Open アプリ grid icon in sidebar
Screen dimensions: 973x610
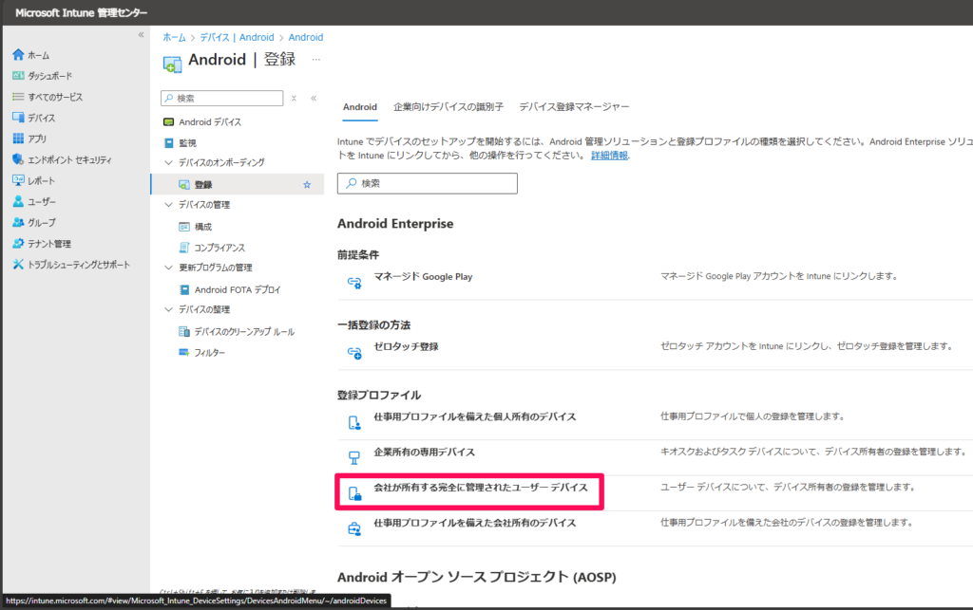tap(18, 139)
